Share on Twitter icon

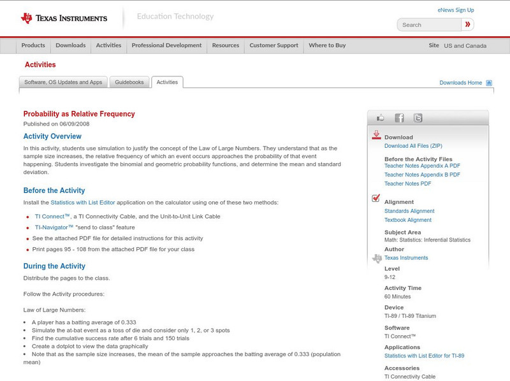click(418, 118)
